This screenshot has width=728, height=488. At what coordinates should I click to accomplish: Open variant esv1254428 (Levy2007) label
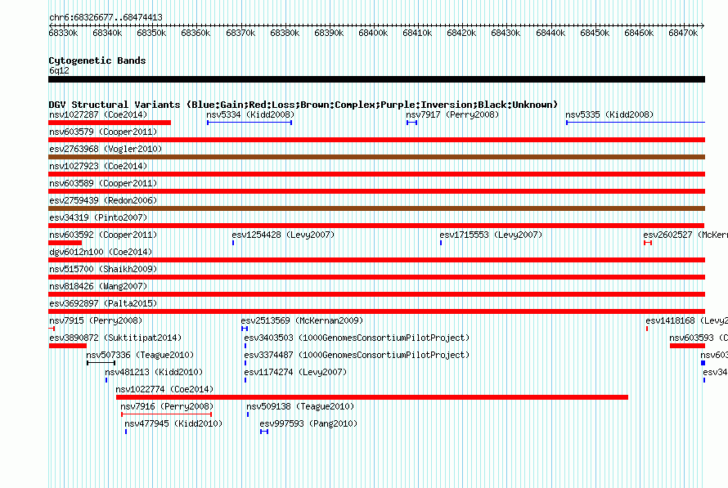[283, 235]
